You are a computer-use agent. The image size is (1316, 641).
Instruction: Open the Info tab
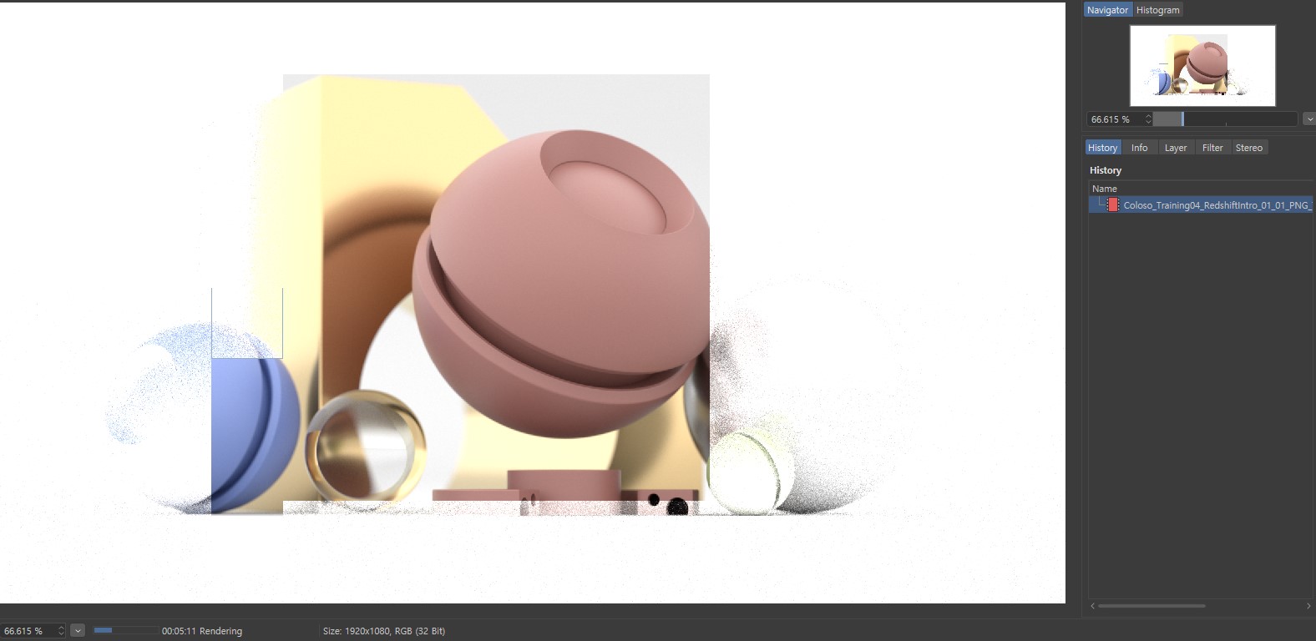1139,148
